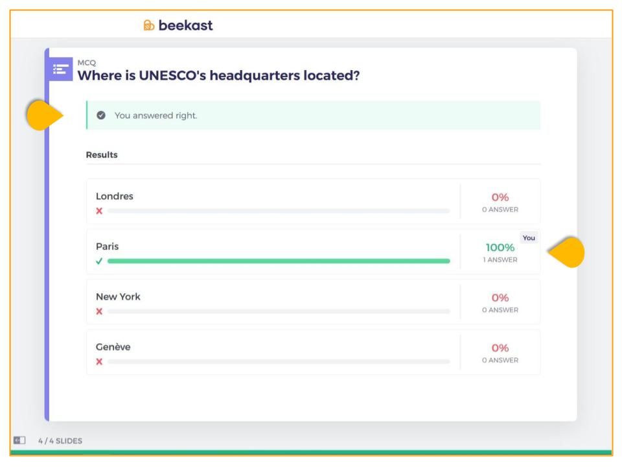Toggle the slide panel icon at bottom left
This screenshot has width=622, height=467.
(x=19, y=440)
